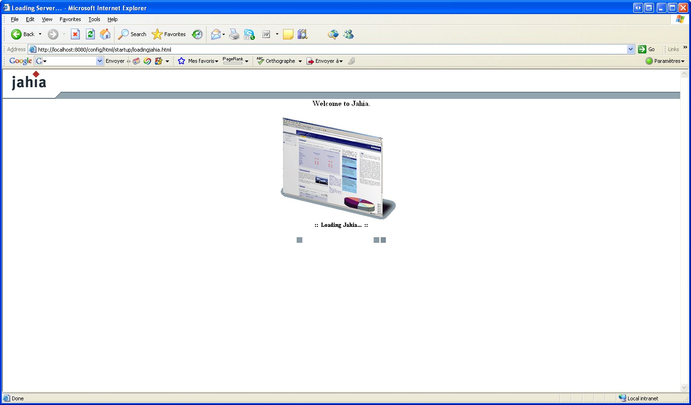Viewport: 691px width, 405px height.
Task: Expand the PageRank dropdown arrow
Action: point(247,61)
